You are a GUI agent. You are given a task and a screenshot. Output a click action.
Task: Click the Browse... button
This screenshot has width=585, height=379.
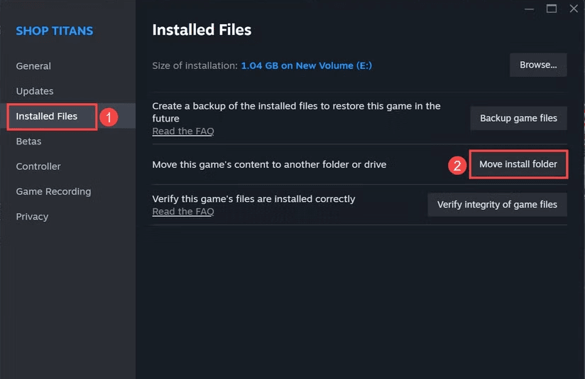(x=538, y=65)
